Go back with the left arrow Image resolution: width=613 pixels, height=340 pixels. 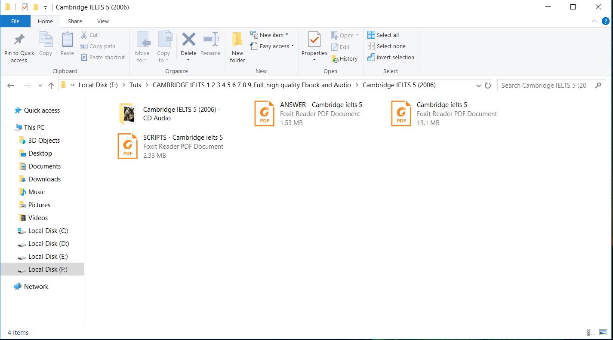point(11,86)
